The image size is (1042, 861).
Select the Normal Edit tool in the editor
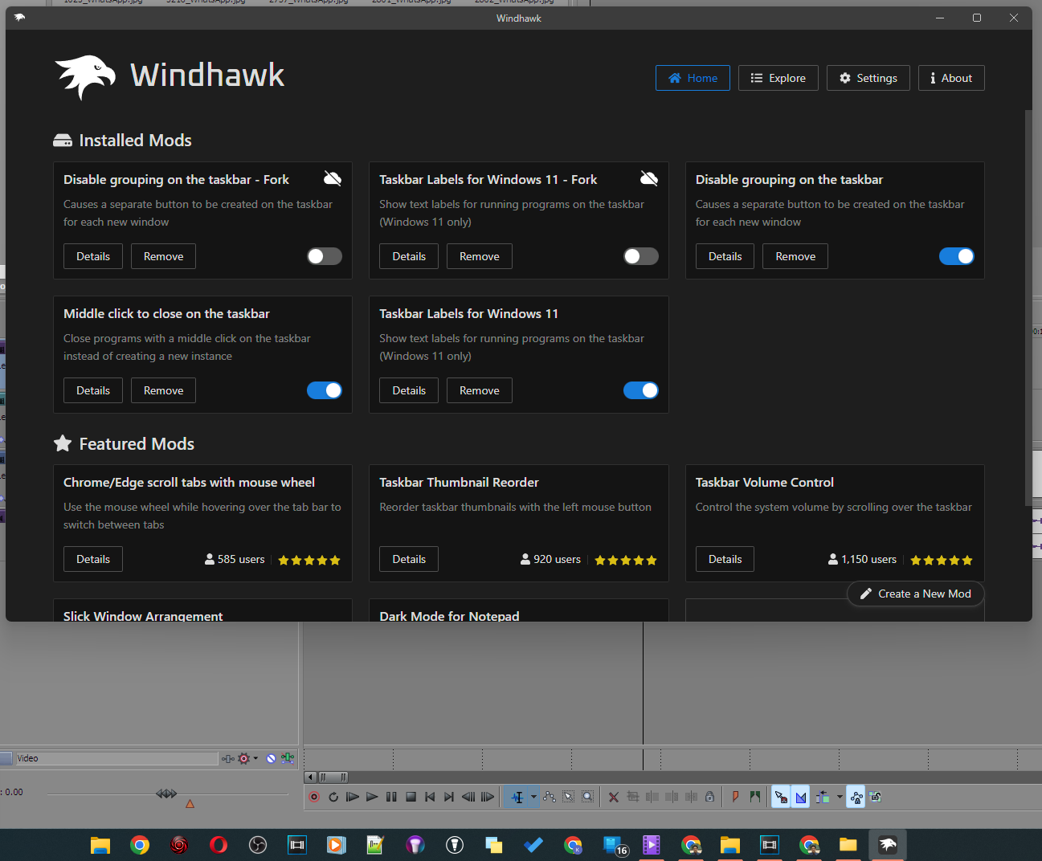point(517,797)
